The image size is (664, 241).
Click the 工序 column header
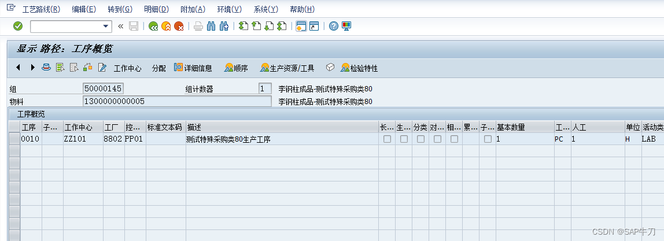click(x=31, y=127)
